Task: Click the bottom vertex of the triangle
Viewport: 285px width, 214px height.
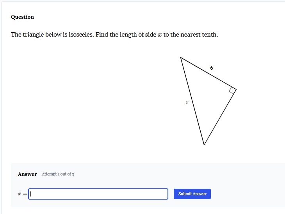Action: (204, 145)
